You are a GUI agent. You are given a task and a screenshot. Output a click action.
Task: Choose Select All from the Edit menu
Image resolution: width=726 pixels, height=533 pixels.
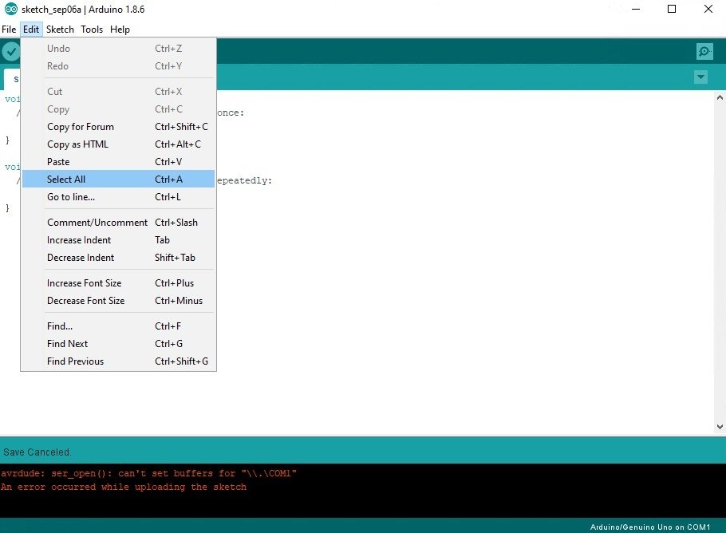tap(65, 179)
